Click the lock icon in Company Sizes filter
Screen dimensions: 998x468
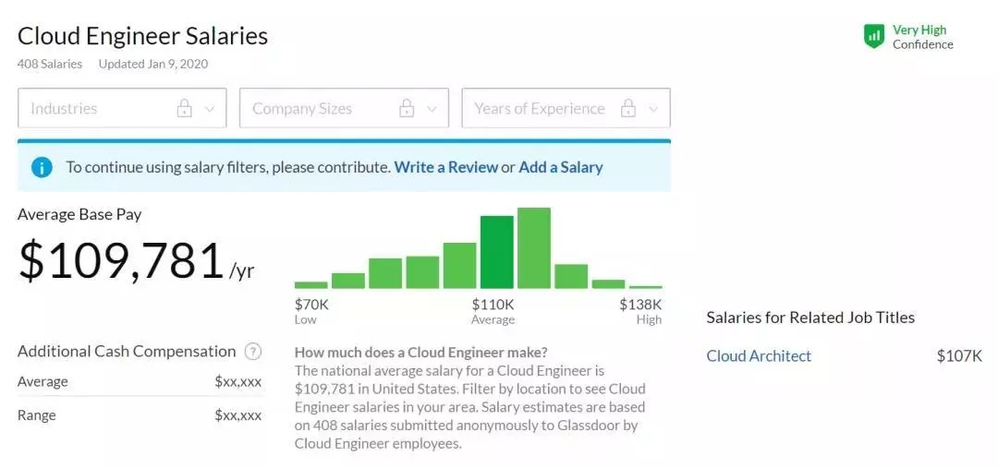point(407,109)
